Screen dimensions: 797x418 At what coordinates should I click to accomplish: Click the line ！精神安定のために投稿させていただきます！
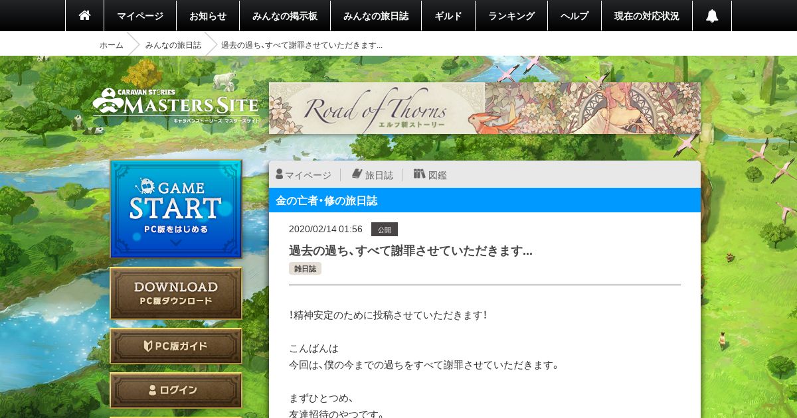(x=389, y=315)
